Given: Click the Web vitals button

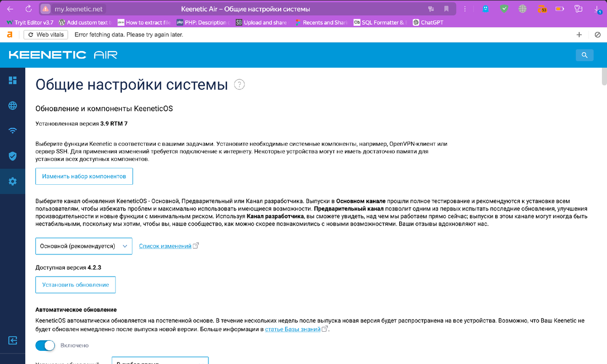Looking at the screenshot, I should 46,35.
